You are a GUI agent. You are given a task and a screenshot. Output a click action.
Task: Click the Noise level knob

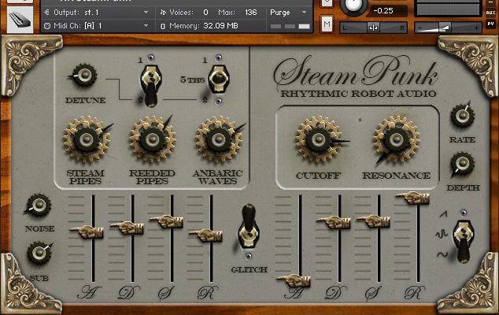pos(37,206)
